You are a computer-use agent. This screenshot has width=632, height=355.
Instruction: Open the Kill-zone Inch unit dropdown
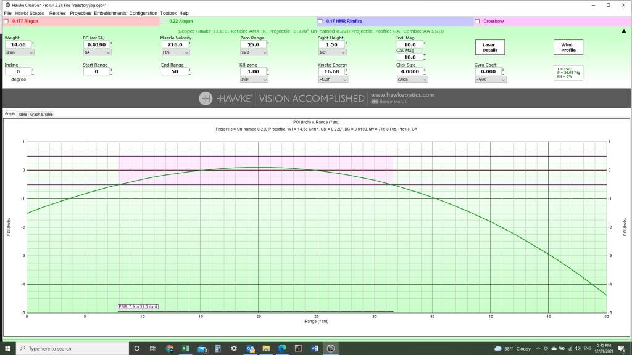point(254,80)
